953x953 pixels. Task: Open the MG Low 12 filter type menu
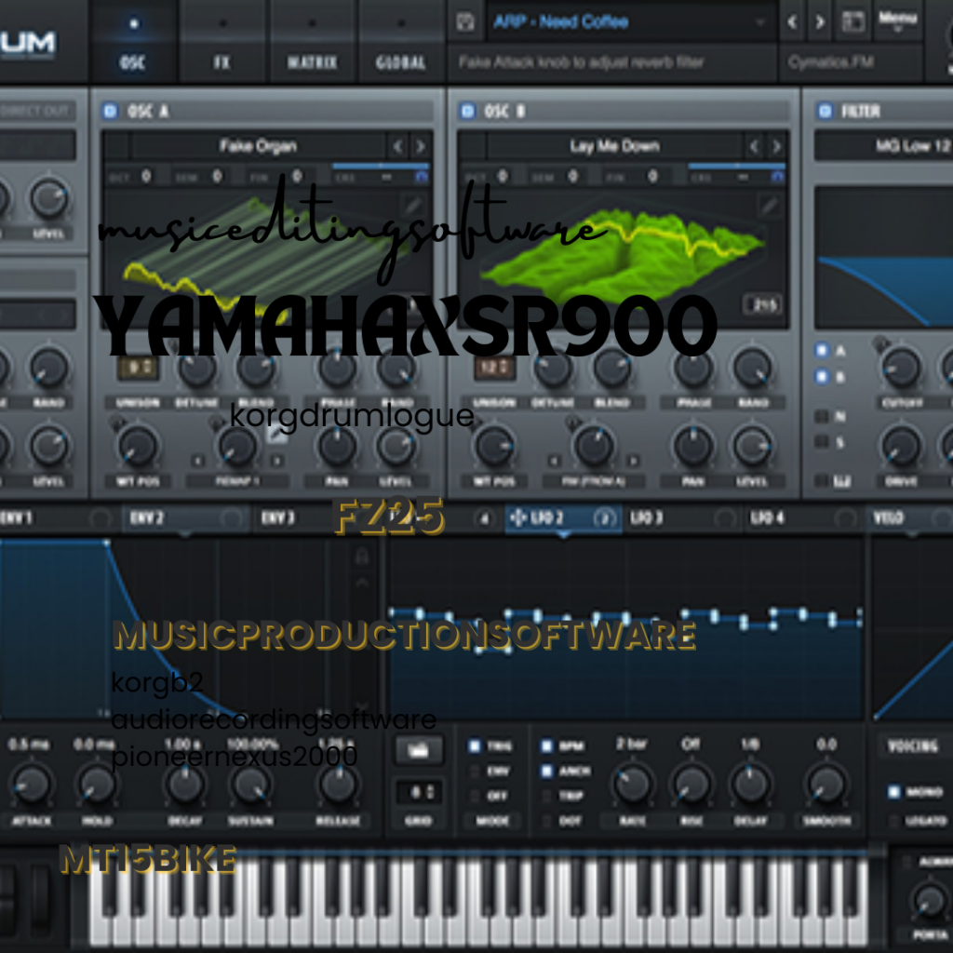[x=883, y=146]
